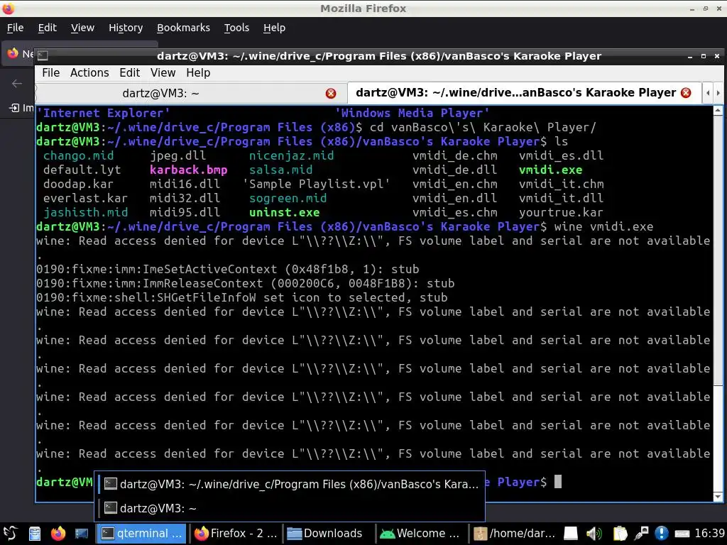Open the Firefox View menu

(82, 28)
